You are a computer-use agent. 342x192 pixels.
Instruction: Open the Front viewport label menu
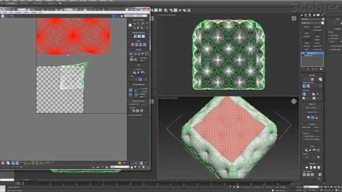click(x=167, y=15)
